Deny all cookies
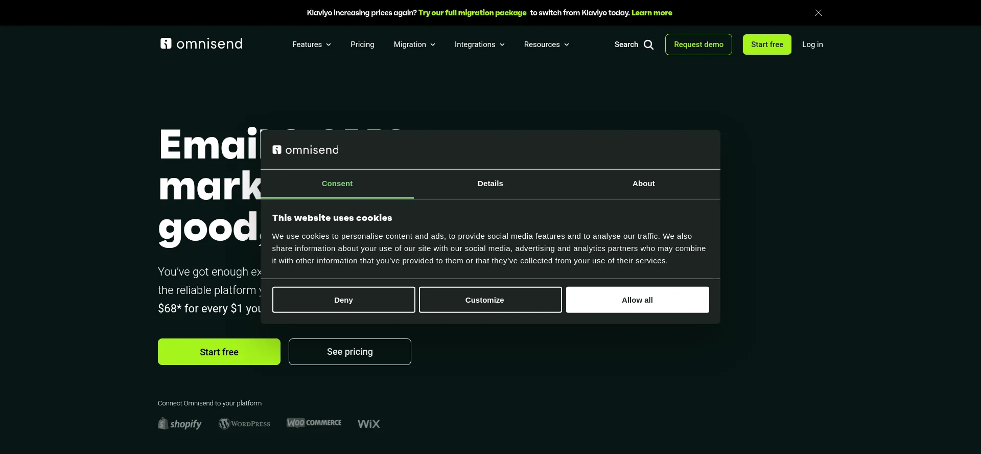The width and height of the screenshot is (981, 454). pyautogui.click(x=343, y=300)
